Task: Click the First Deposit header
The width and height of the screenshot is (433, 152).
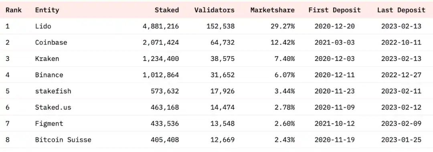Action: [x=334, y=10]
